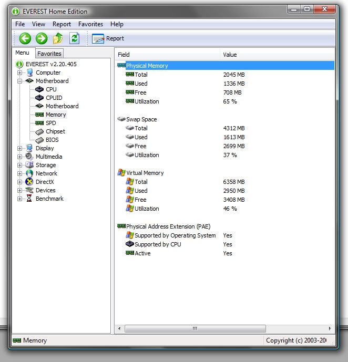Click horizontal scrollbar right arrow
The height and width of the screenshot is (362, 348).
[330, 328]
